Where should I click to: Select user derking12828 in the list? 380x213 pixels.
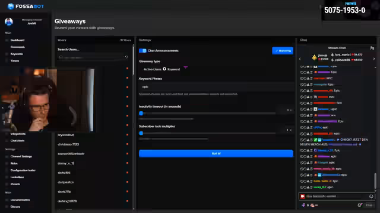click(67, 201)
